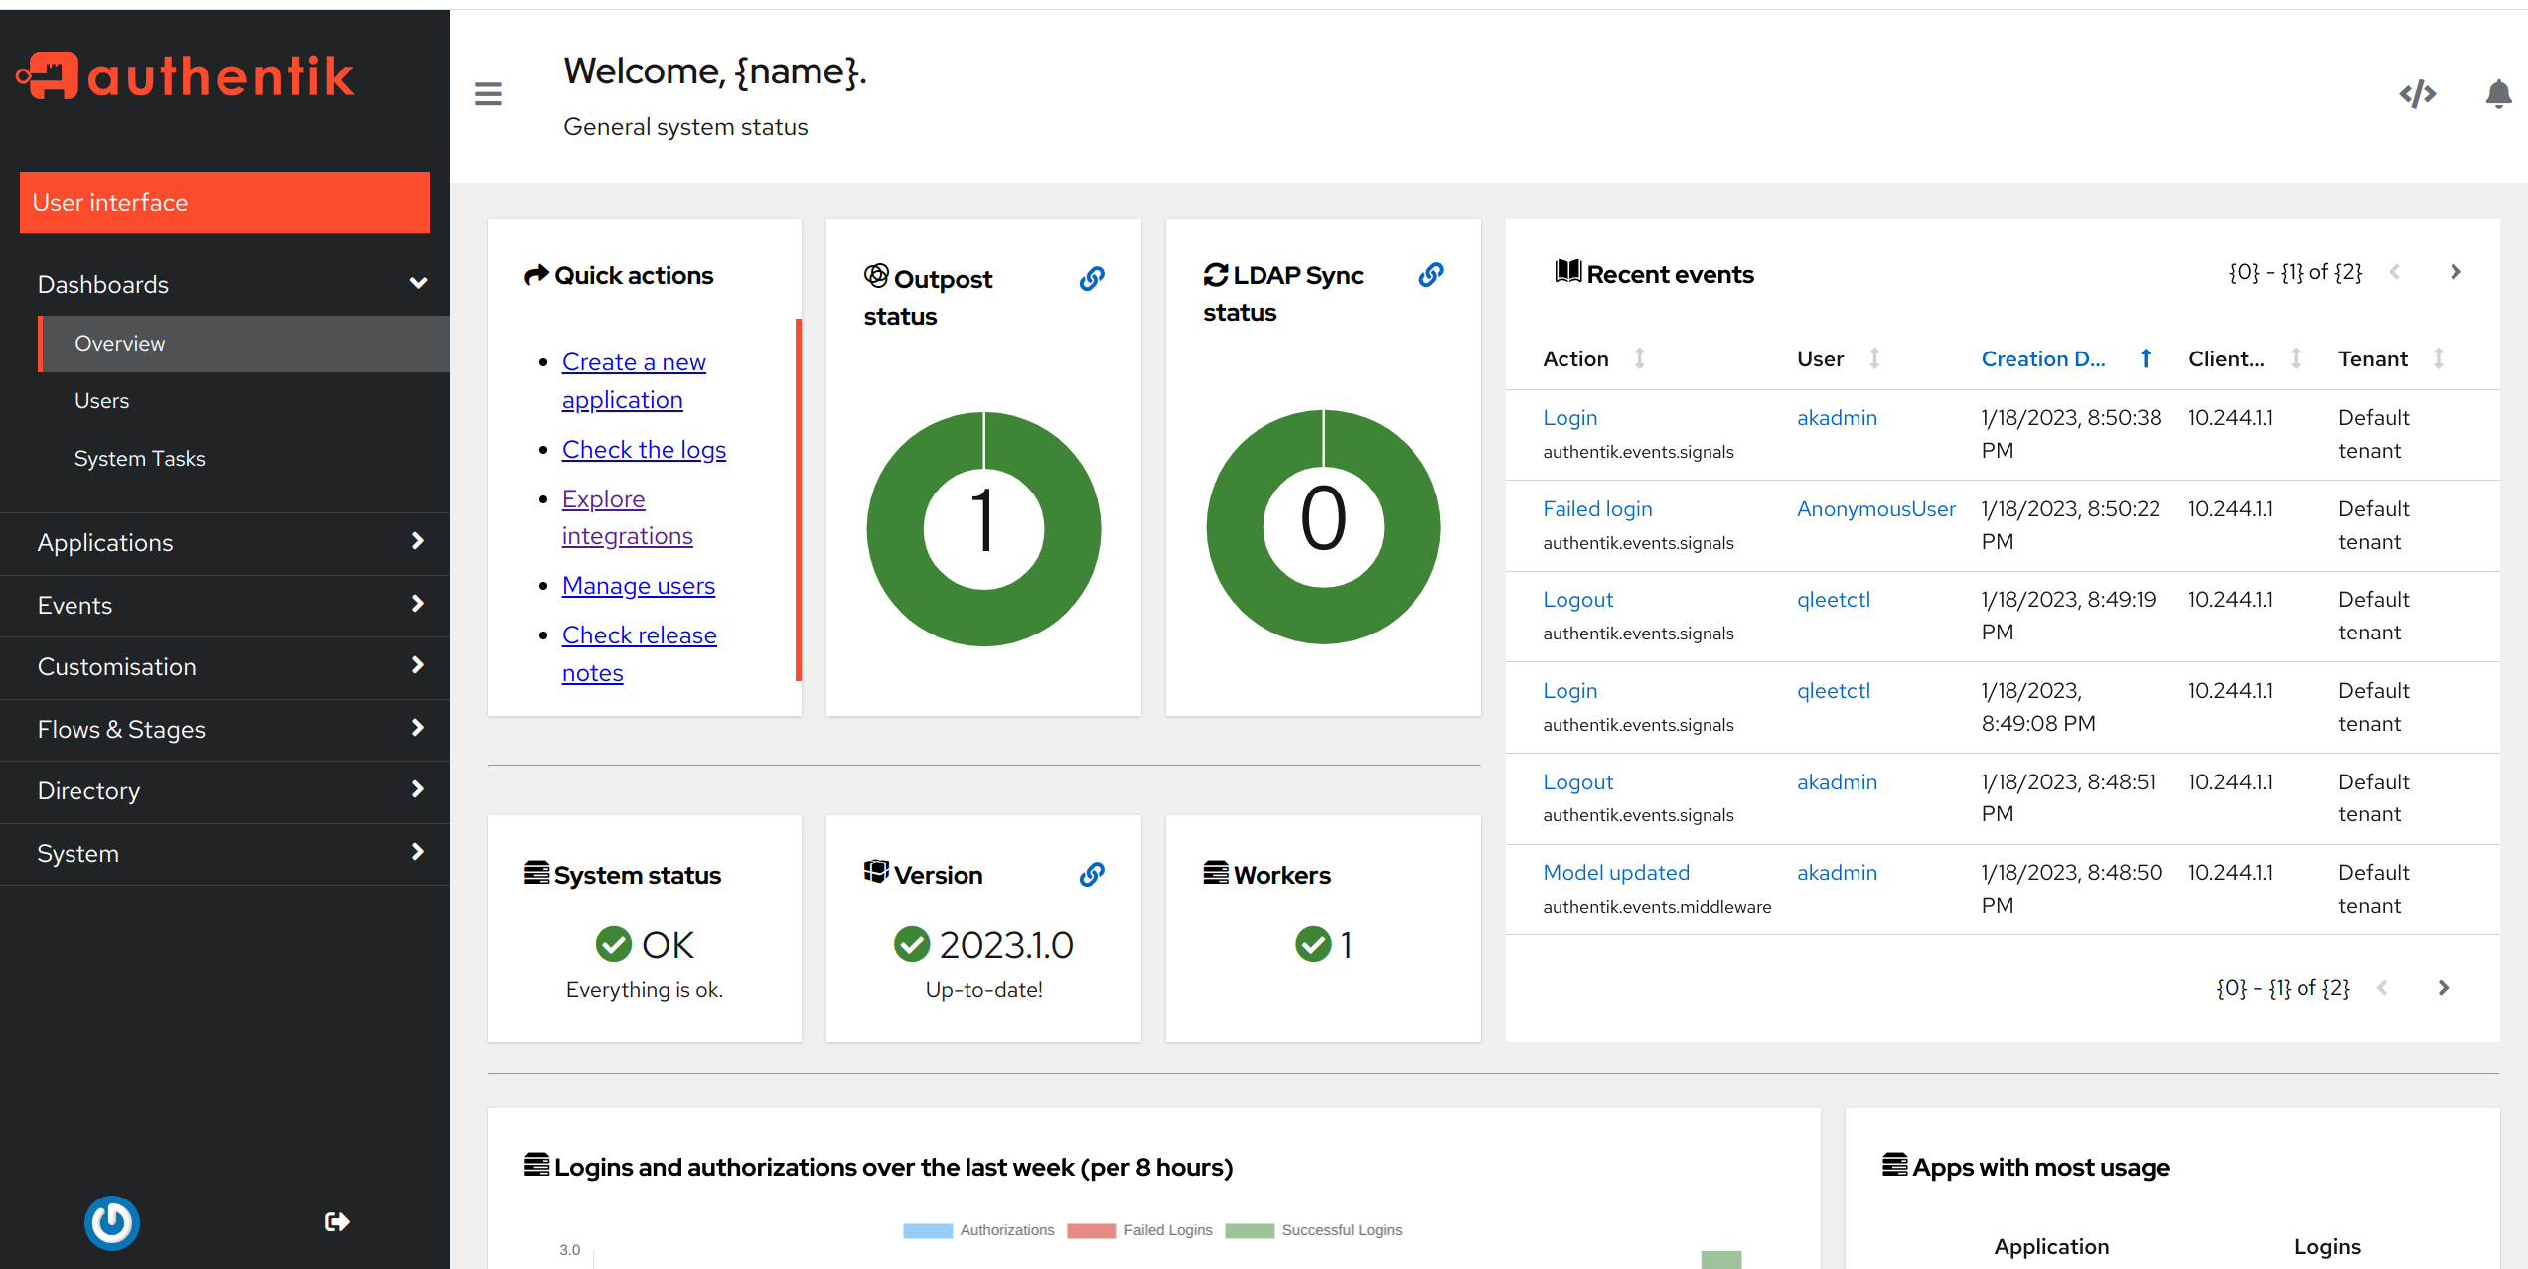Click the power icon at bottom left
Viewport: 2528px width, 1269px height.
(x=112, y=1222)
